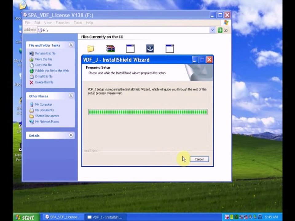Click the Move this file link
Image resolution: width=295 pixels, height=221 pixels.
pos(43,59)
